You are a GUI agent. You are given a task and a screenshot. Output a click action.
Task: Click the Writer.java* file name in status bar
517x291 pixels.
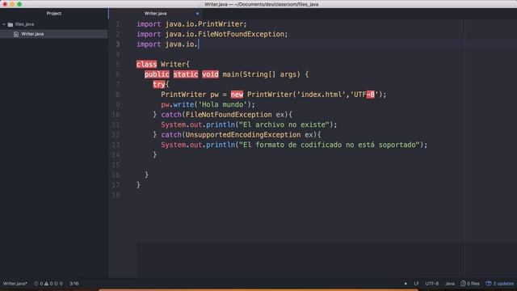click(15, 284)
